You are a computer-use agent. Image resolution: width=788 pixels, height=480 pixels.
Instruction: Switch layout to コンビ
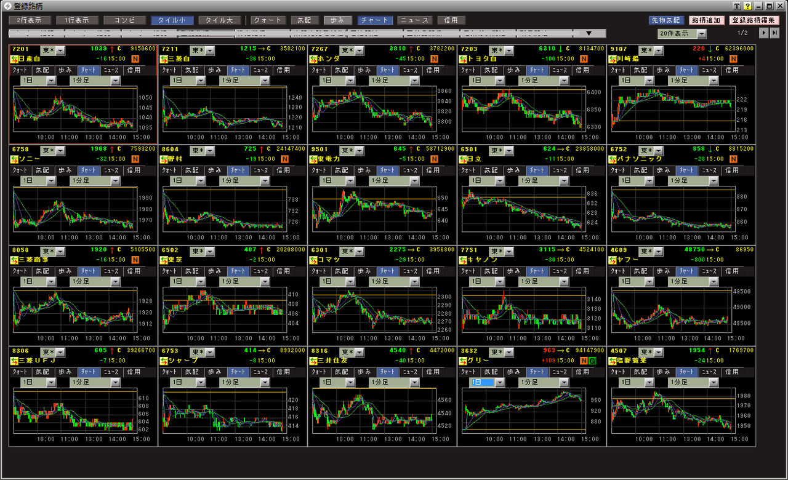tap(124, 20)
